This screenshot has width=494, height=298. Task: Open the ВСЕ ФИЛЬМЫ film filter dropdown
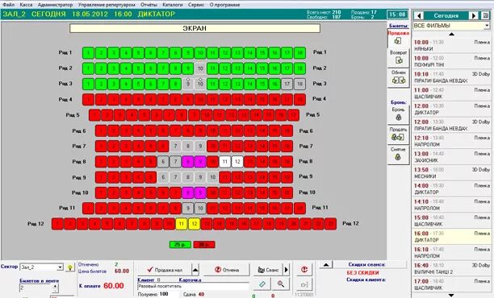[x=487, y=26]
